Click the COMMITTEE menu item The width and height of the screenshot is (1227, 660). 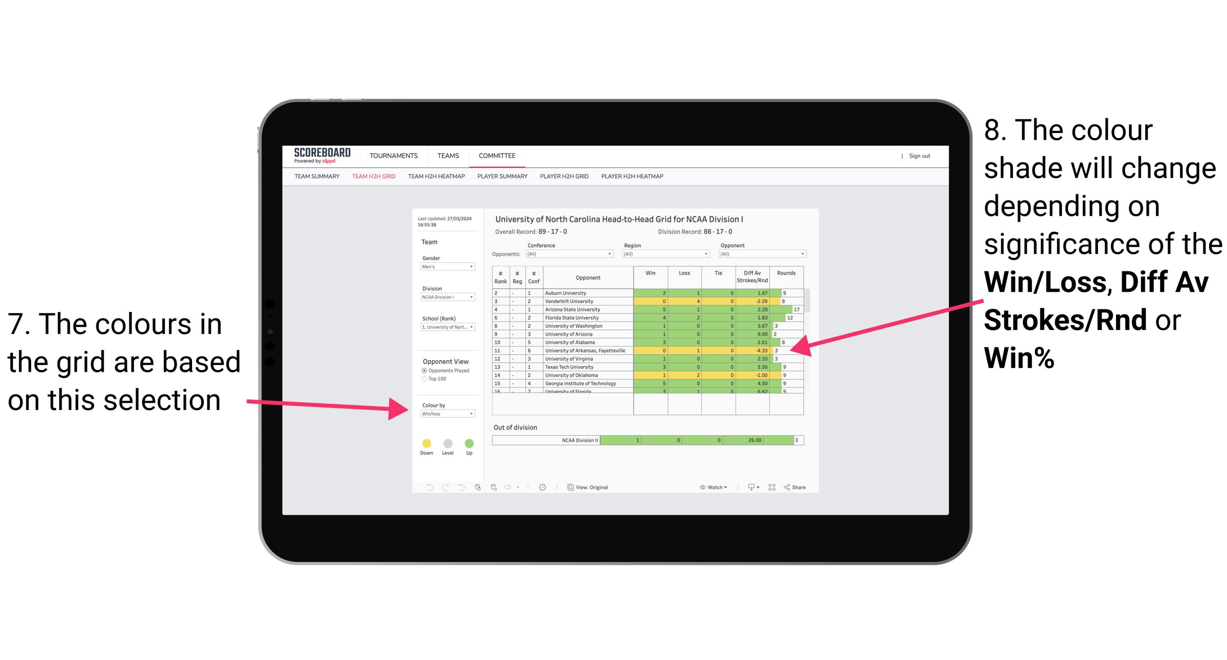tap(497, 156)
